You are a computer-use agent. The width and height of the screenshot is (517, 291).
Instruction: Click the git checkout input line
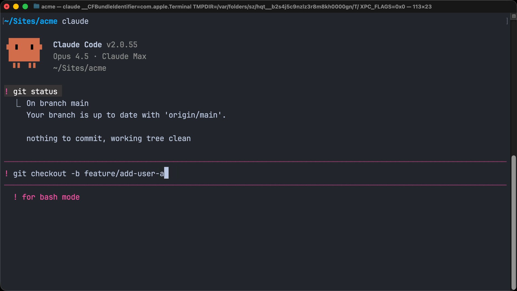click(89, 174)
